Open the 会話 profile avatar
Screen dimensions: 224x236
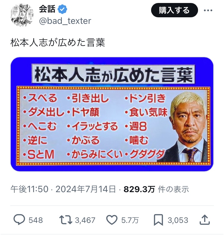[x=22, y=15]
